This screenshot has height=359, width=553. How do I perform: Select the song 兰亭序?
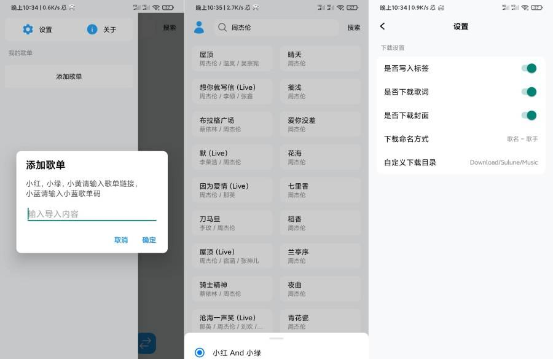pyautogui.click(x=320, y=256)
